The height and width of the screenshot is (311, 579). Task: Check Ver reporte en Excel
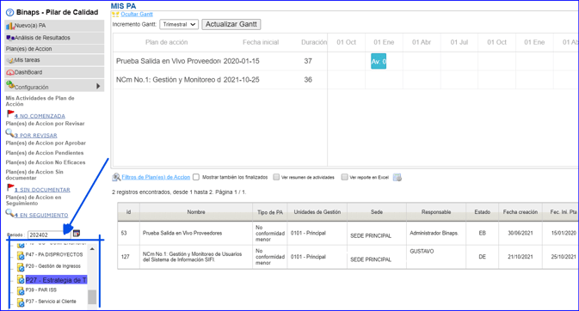[344, 177]
